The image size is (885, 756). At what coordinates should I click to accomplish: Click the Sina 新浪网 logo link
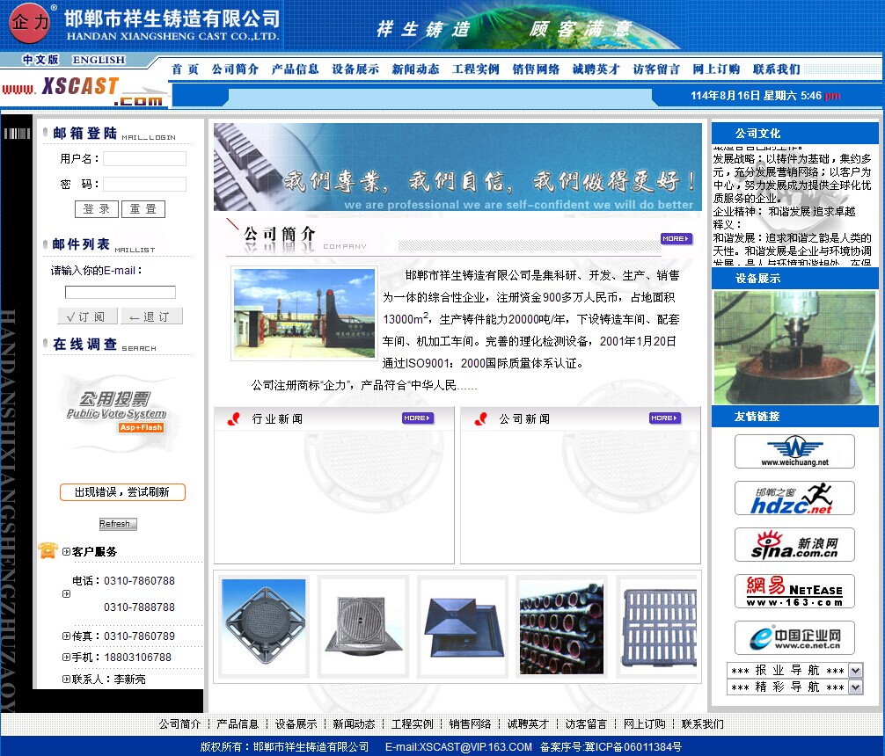(794, 545)
